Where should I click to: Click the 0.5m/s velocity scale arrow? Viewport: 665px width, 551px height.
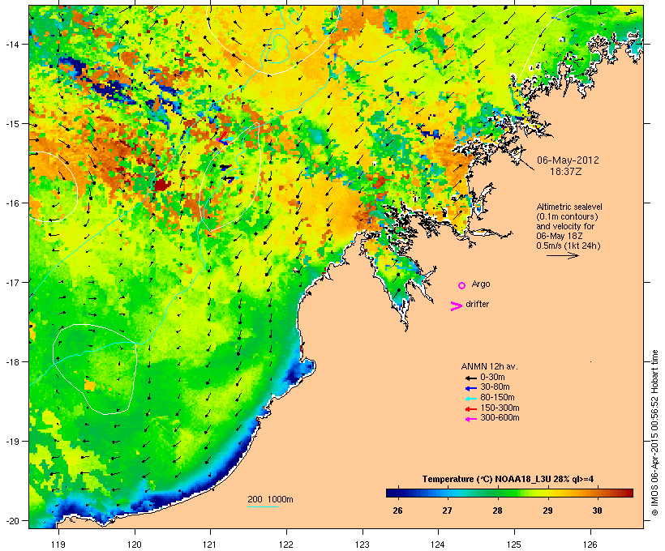[x=562, y=255]
